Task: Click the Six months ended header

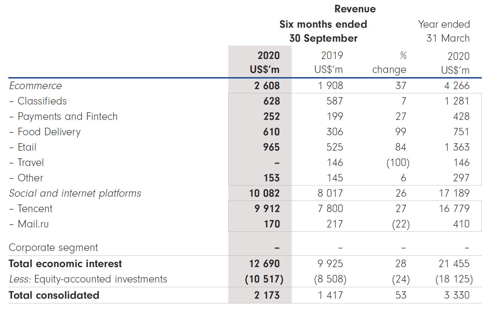Action: (323, 24)
